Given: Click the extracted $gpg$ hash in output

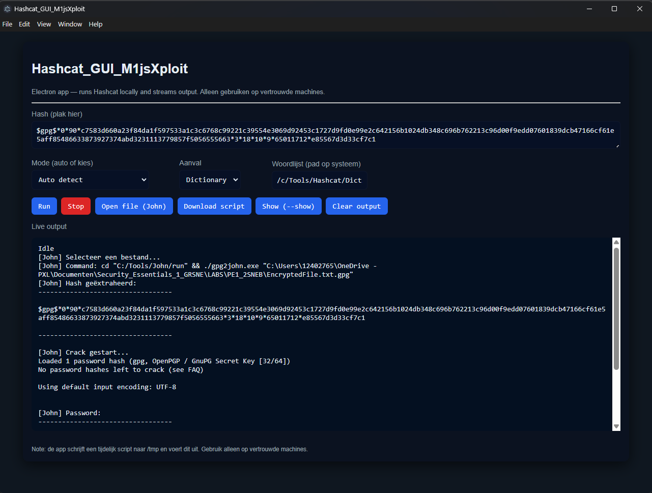Looking at the screenshot, I should click(x=322, y=313).
